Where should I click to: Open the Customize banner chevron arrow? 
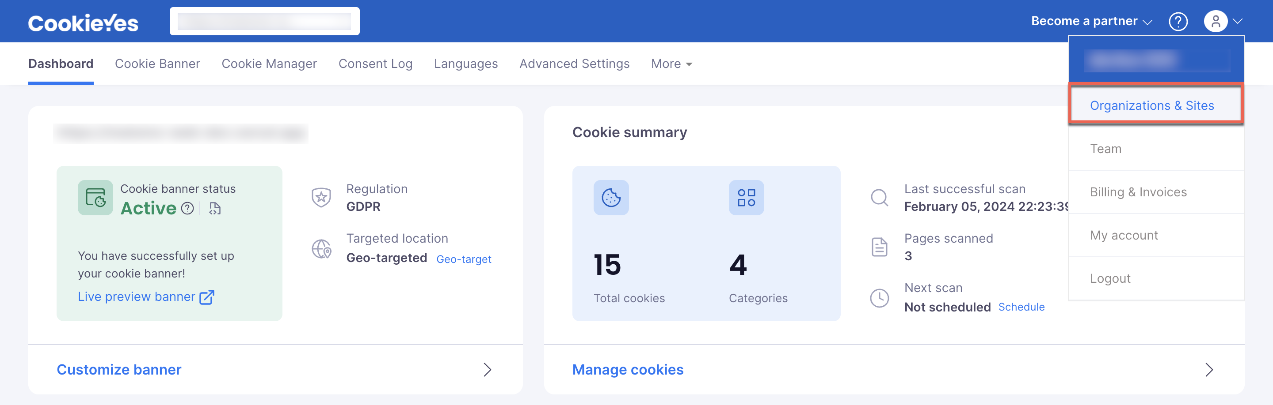point(487,370)
